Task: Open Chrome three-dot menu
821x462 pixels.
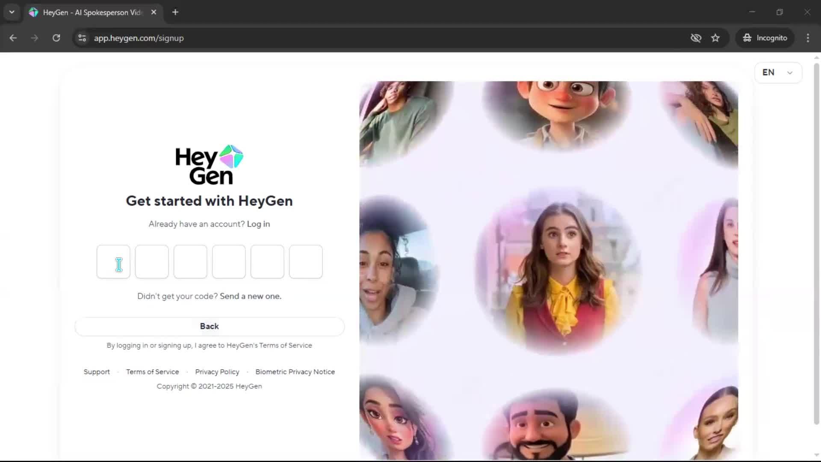Action: click(x=808, y=38)
